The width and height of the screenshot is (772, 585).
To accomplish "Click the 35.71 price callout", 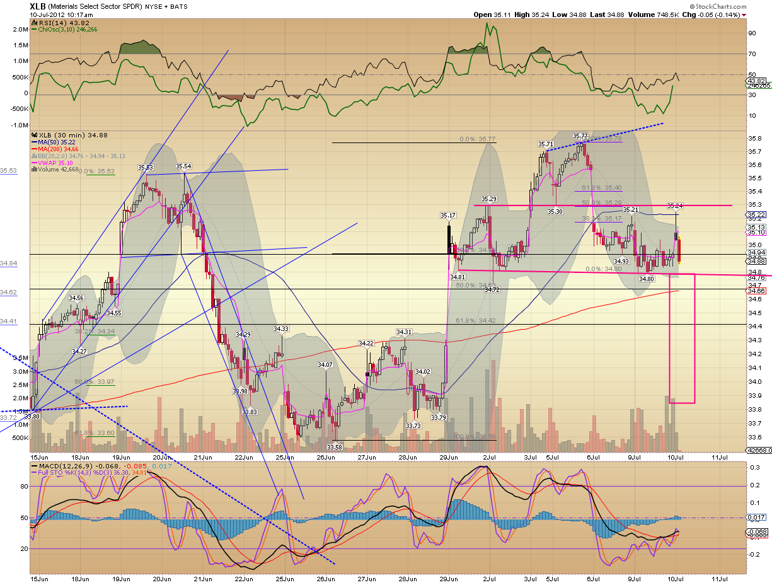I will (546, 144).
